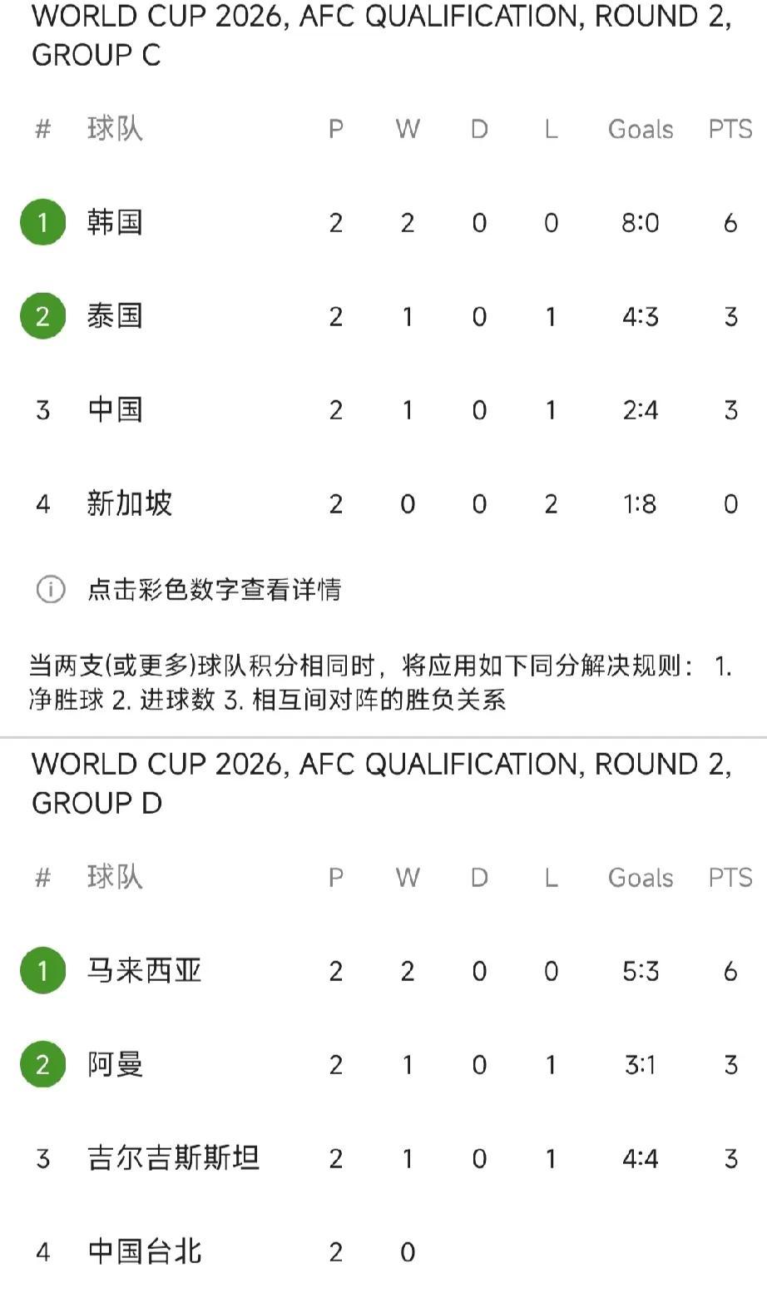Tap green rank 2 badge for 阿曼
This screenshot has height=1293, width=767.
pos(42,1064)
